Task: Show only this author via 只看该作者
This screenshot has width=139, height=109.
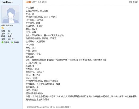Action: (x=133, y=2)
